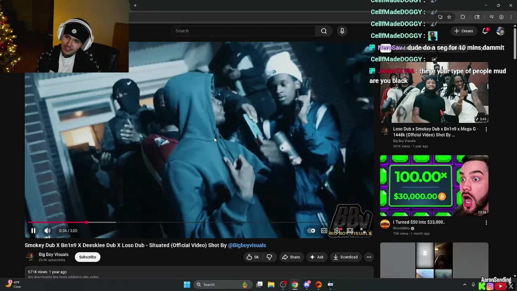Like the video with 5K thumbs up

[253, 257]
